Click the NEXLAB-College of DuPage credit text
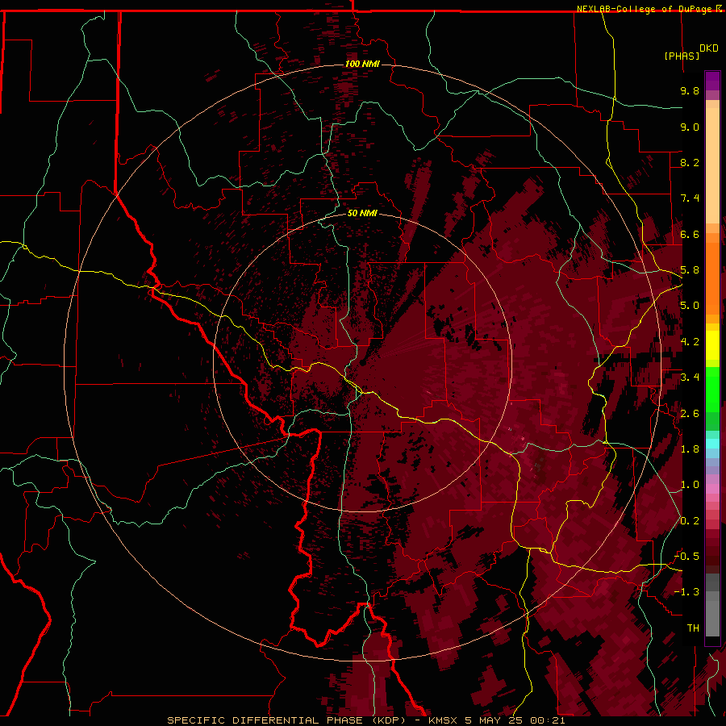The height and width of the screenshot is (726, 726). coord(645,9)
